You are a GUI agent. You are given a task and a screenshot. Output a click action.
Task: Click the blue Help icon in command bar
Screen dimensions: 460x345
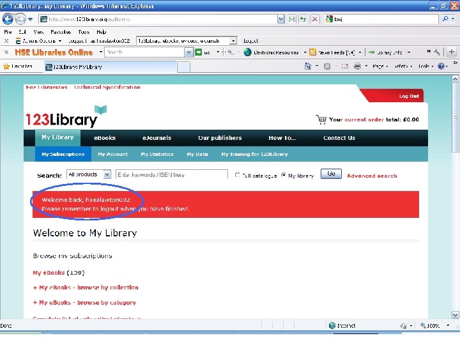[x=441, y=66]
